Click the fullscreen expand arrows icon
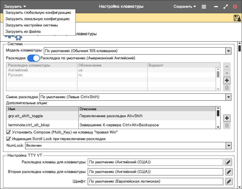 (225, 6)
